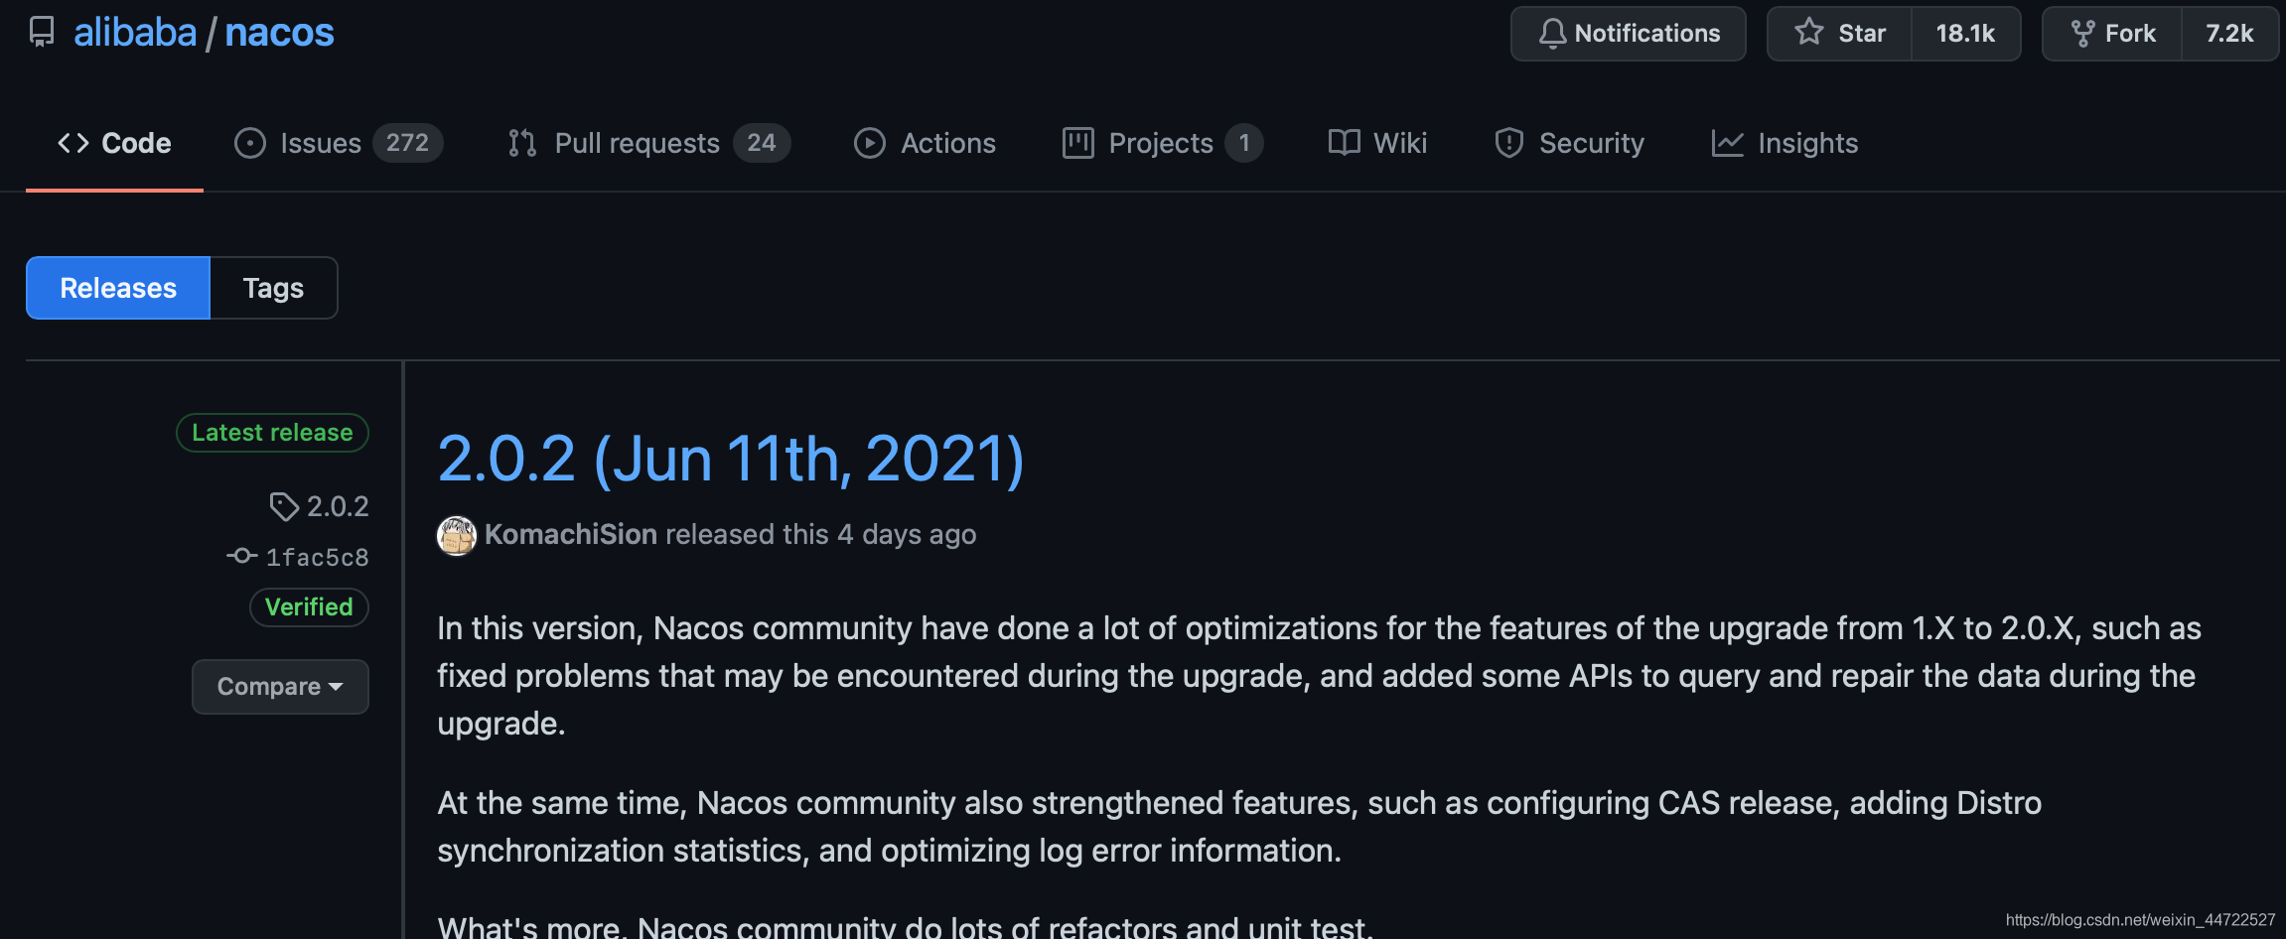This screenshot has height=939, width=2286.
Task: Click the Pull requests branch icon
Action: [522, 143]
